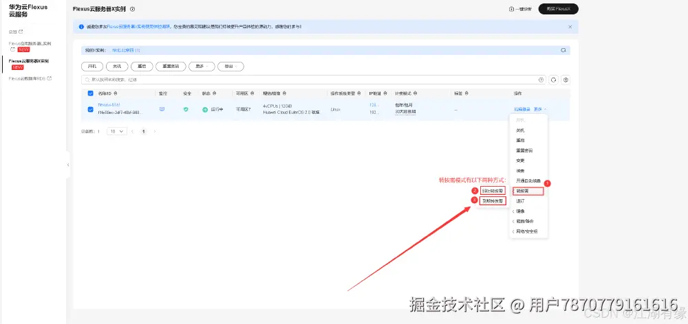
Task: Click the green 运行中 status icon
Action: (205, 109)
